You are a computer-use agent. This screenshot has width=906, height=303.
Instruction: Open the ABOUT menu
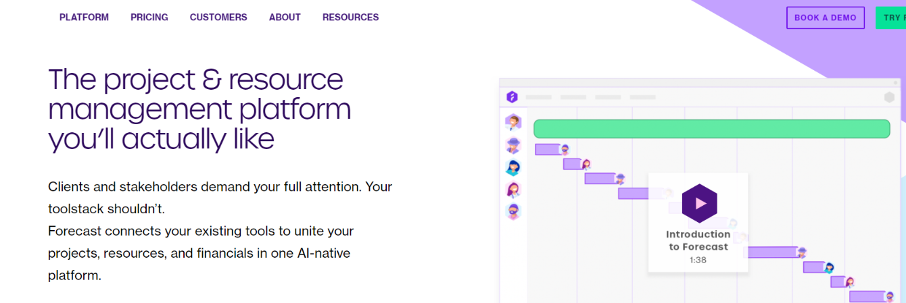coord(285,18)
